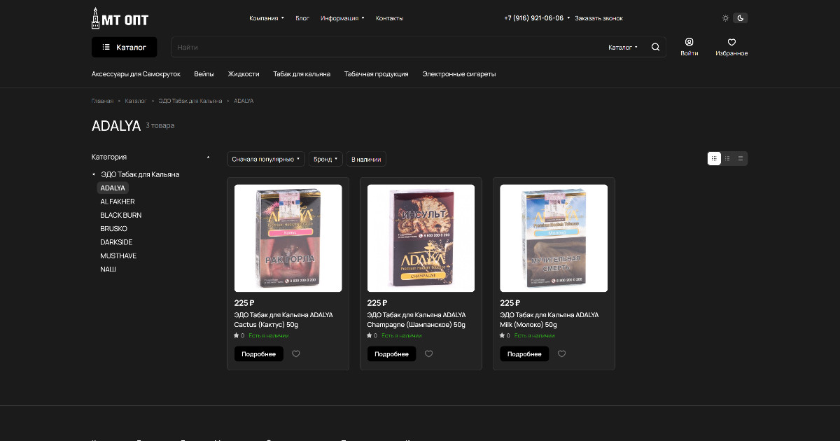Image resolution: width=840 pixels, height=441 pixels.
Task: Go to Табак для кальяна category
Action: pyautogui.click(x=302, y=73)
